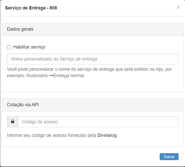Focus the Código de acesso input
The height and width of the screenshot is (167, 185).
point(98,122)
